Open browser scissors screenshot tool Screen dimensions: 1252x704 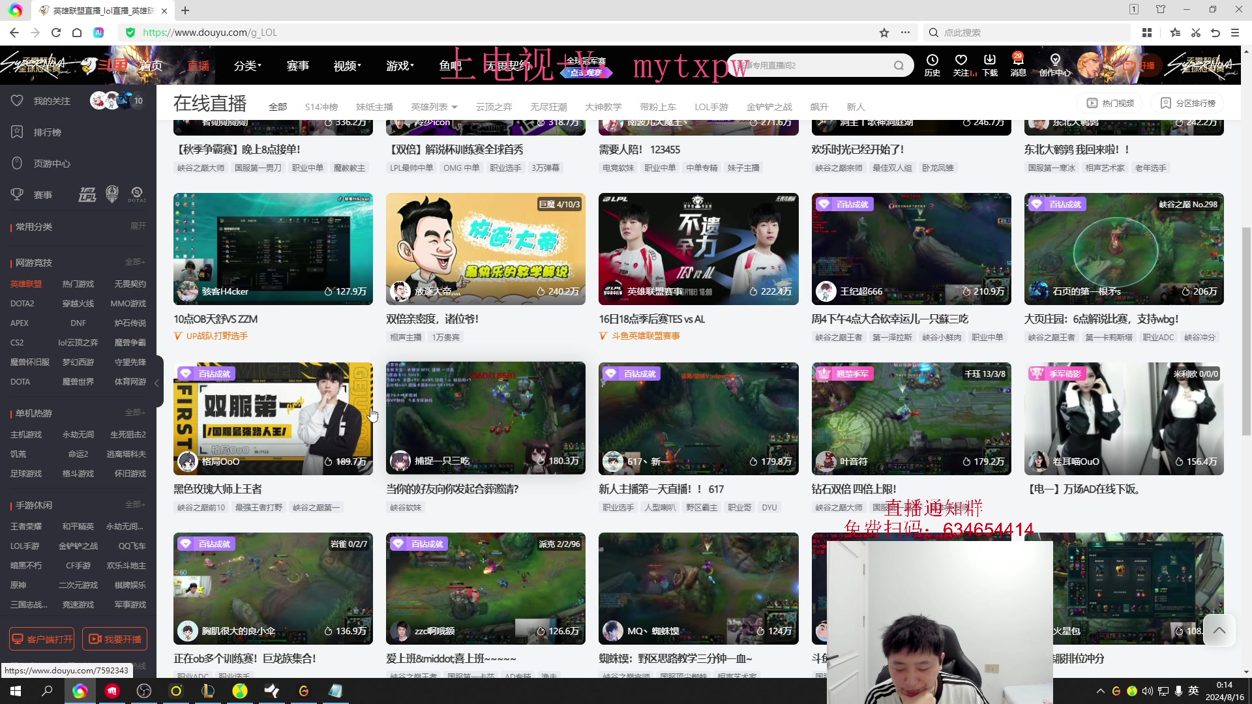coord(1196,33)
